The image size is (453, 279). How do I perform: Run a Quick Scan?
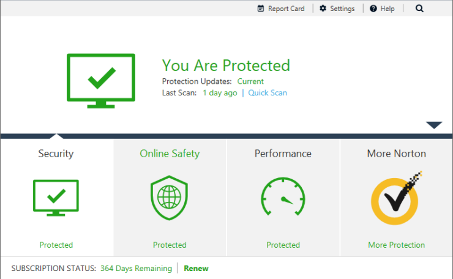[268, 93]
